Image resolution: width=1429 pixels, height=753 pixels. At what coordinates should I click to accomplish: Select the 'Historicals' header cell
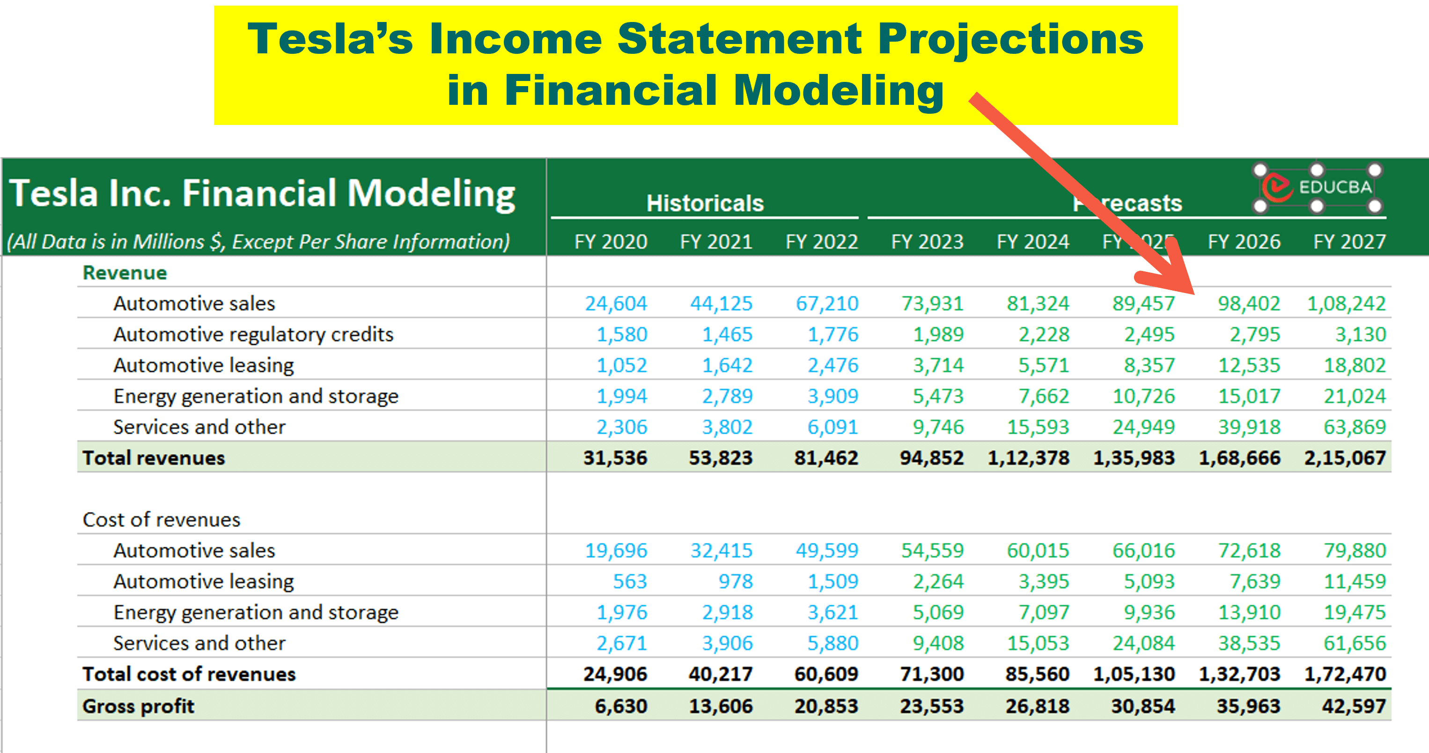coord(705,203)
